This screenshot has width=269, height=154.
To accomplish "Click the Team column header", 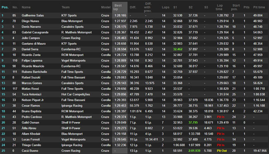I will pyautogui.click(x=65, y=7).
